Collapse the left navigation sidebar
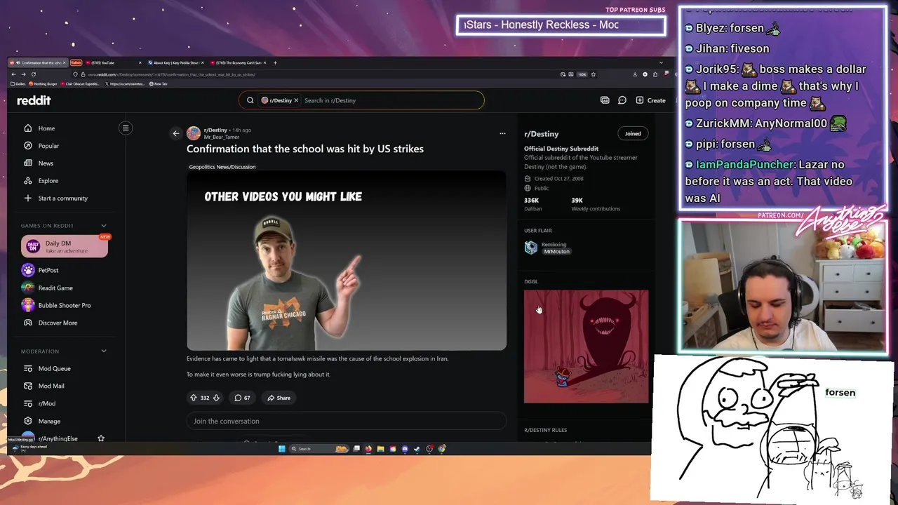Viewport: 898px width, 505px height. coord(126,128)
